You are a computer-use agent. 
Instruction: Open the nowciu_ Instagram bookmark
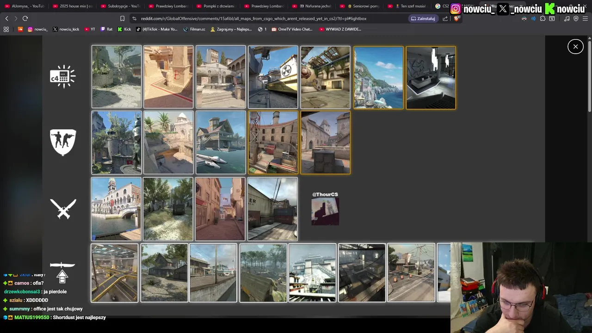click(37, 29)
